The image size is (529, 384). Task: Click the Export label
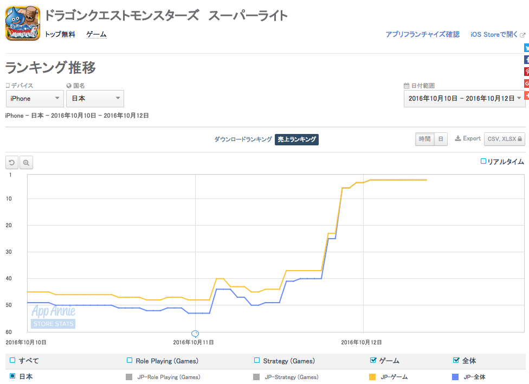click(472, 138)
